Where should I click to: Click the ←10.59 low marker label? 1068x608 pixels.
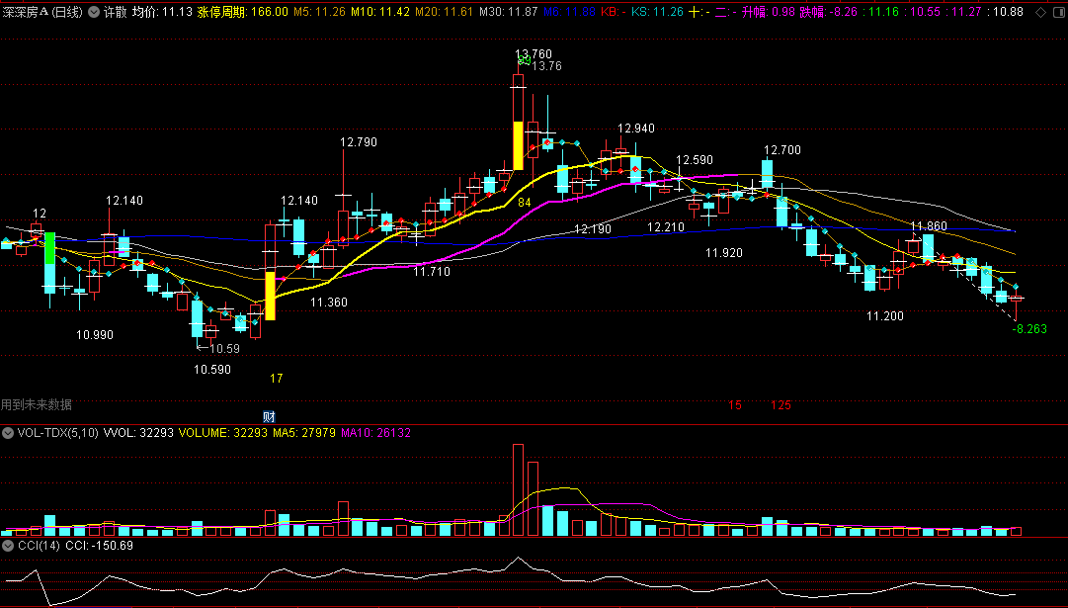(218, 349)
